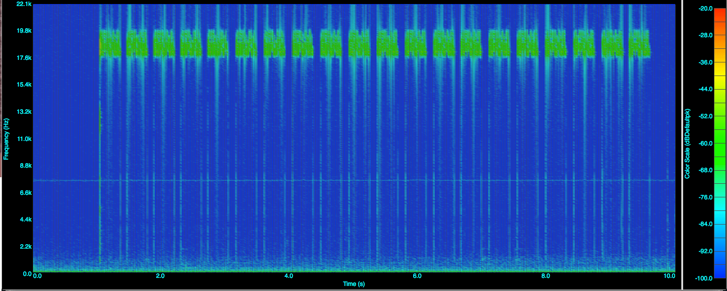727x291 pixels.
Task: Pick the 11.0k frequency tick label
Action: point(24,139)
